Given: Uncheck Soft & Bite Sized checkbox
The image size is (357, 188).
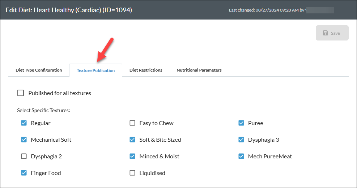Looking at the screenshot, I should tap(132, 140).
